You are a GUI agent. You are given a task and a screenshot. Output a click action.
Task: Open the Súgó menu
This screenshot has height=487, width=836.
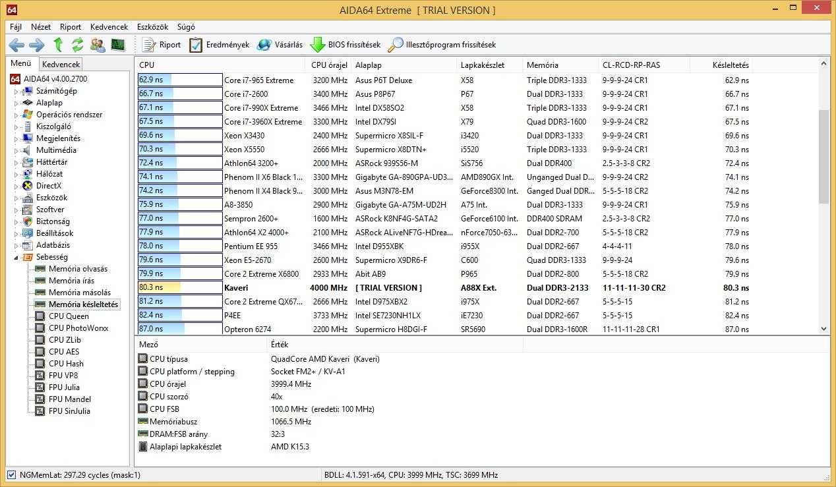[x=186, y=27]
